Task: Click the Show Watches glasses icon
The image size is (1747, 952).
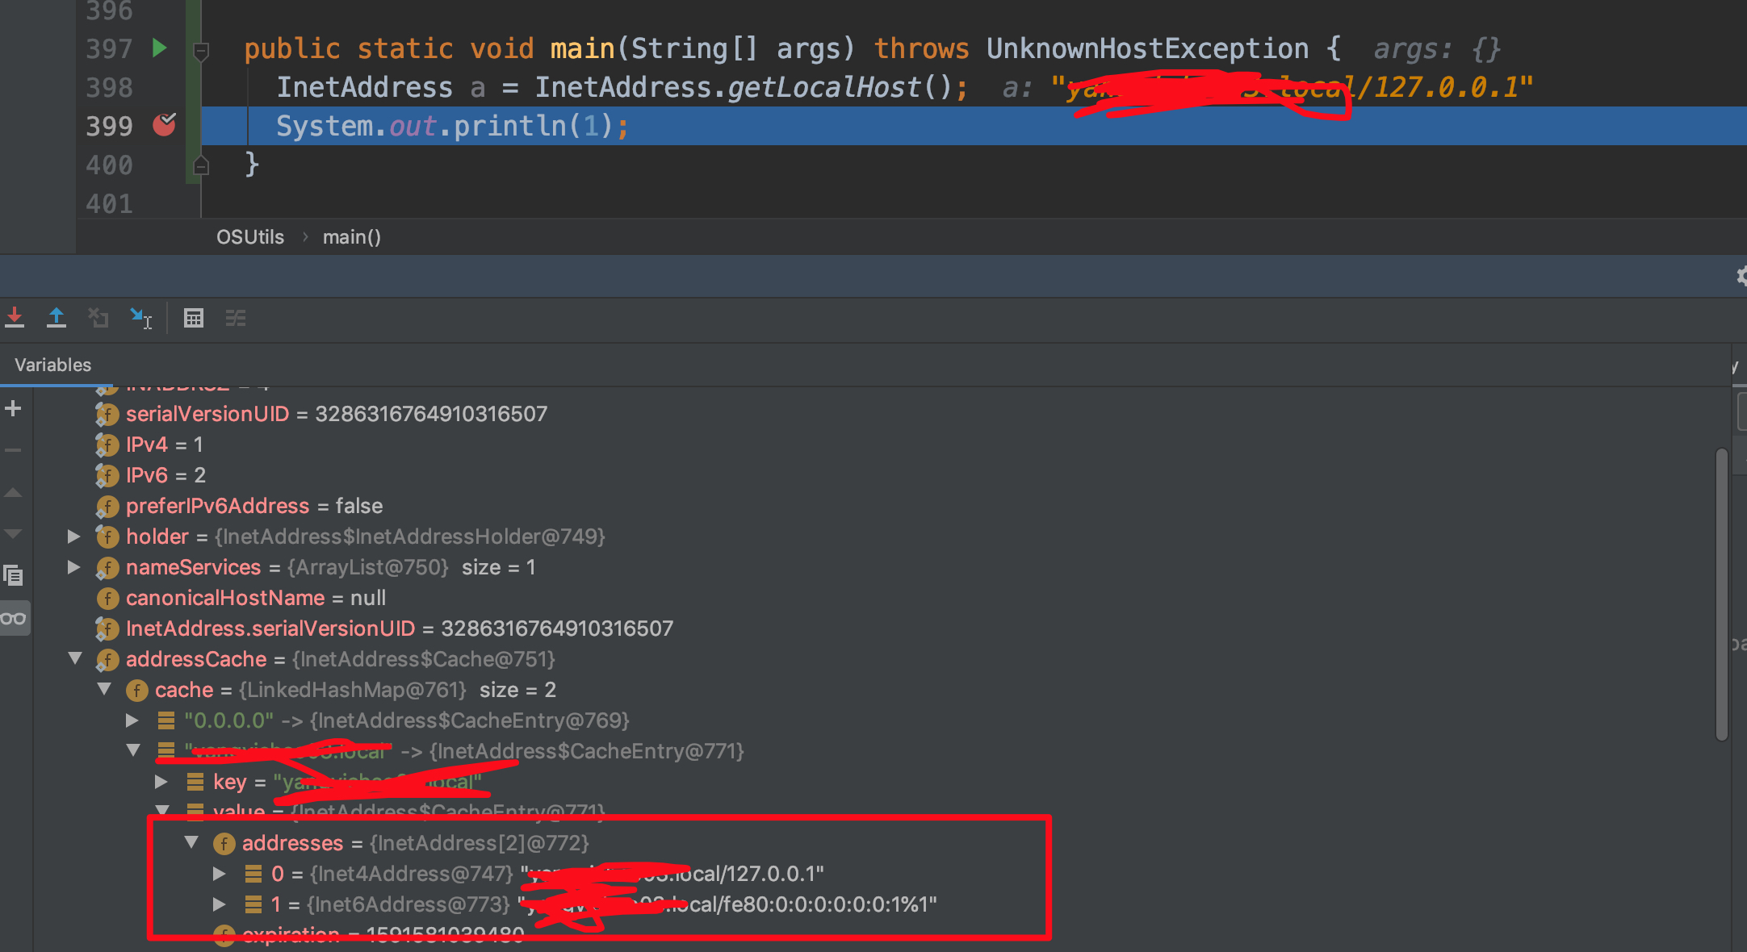Action: pos(13,619)
